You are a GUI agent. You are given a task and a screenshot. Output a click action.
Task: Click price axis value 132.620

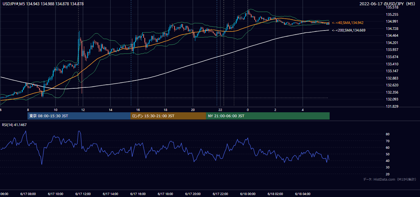392,85
